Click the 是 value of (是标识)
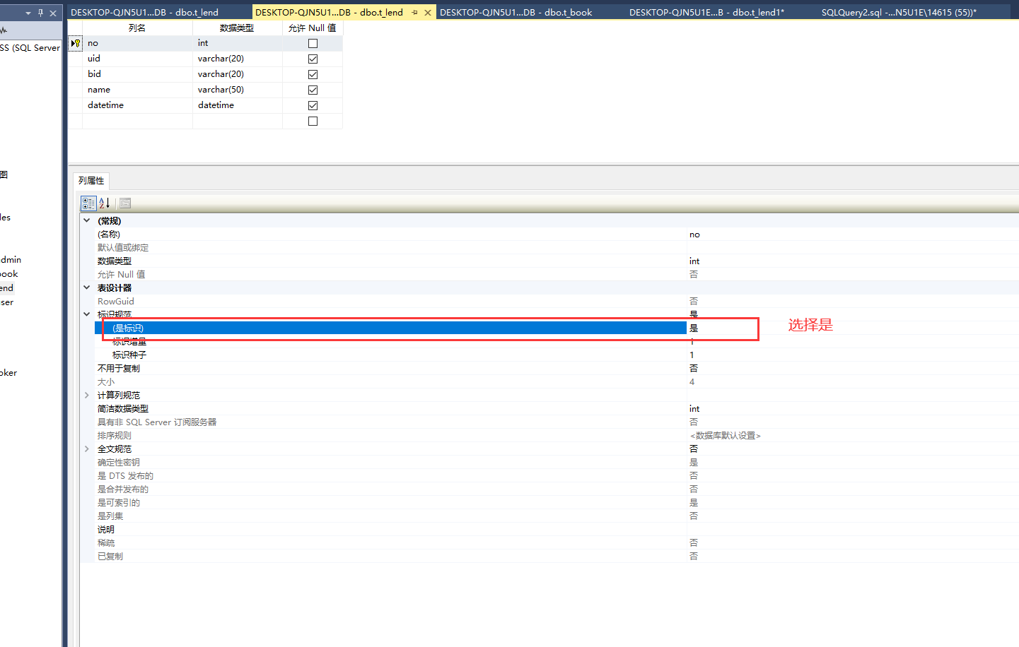The height and width of the screenshot is (647, 1019). click(x=694, y=328)
